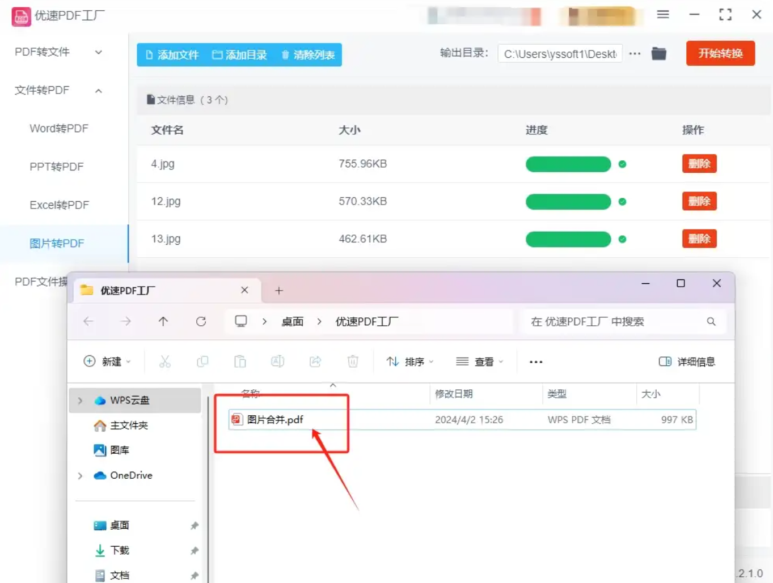Click the Explorer back arrow
This screenshot has width=773, height=583.
[x=88, y=321]
